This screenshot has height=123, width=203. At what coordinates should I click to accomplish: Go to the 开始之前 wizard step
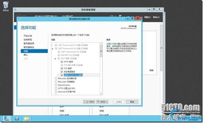[28, 36]
